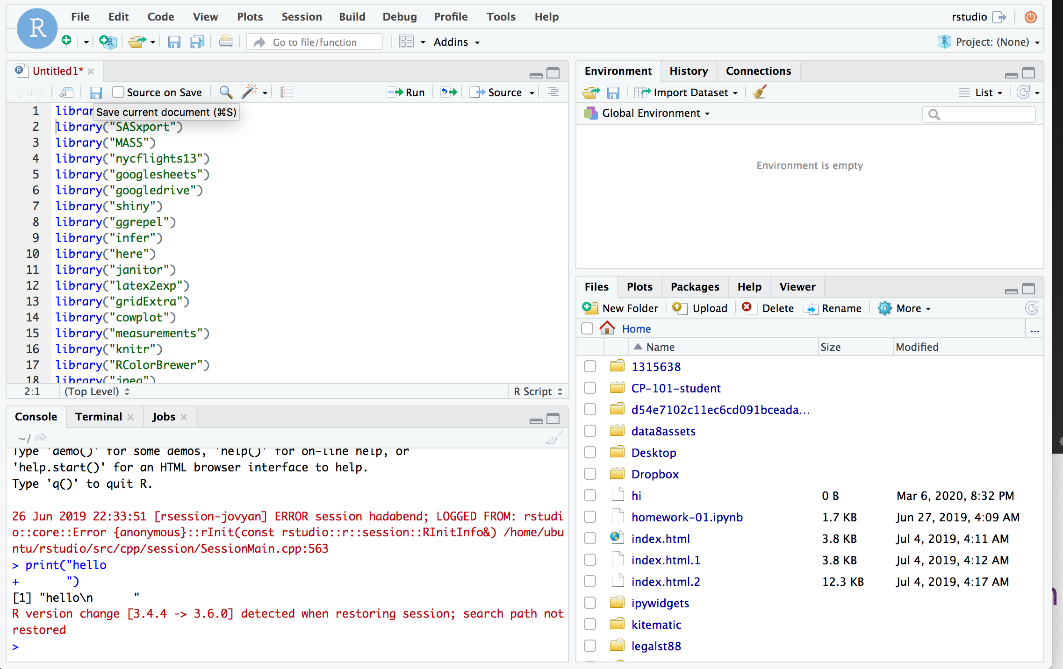
Task: Run the current line with the Run icon
Action: (406, 92)
